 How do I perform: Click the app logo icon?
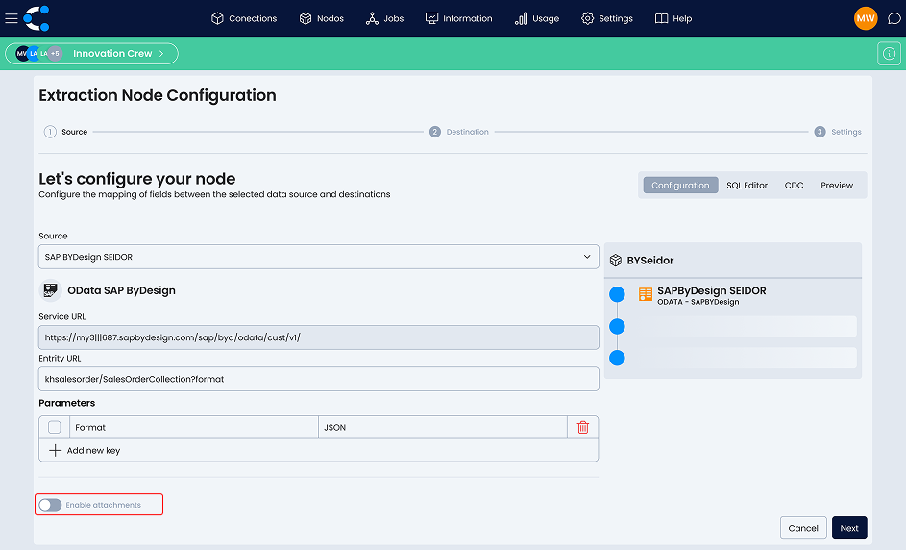(37, 18)
